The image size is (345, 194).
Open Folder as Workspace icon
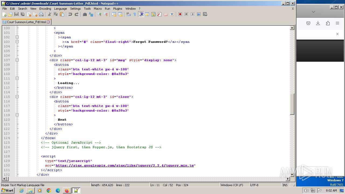(x=165, y=14)
